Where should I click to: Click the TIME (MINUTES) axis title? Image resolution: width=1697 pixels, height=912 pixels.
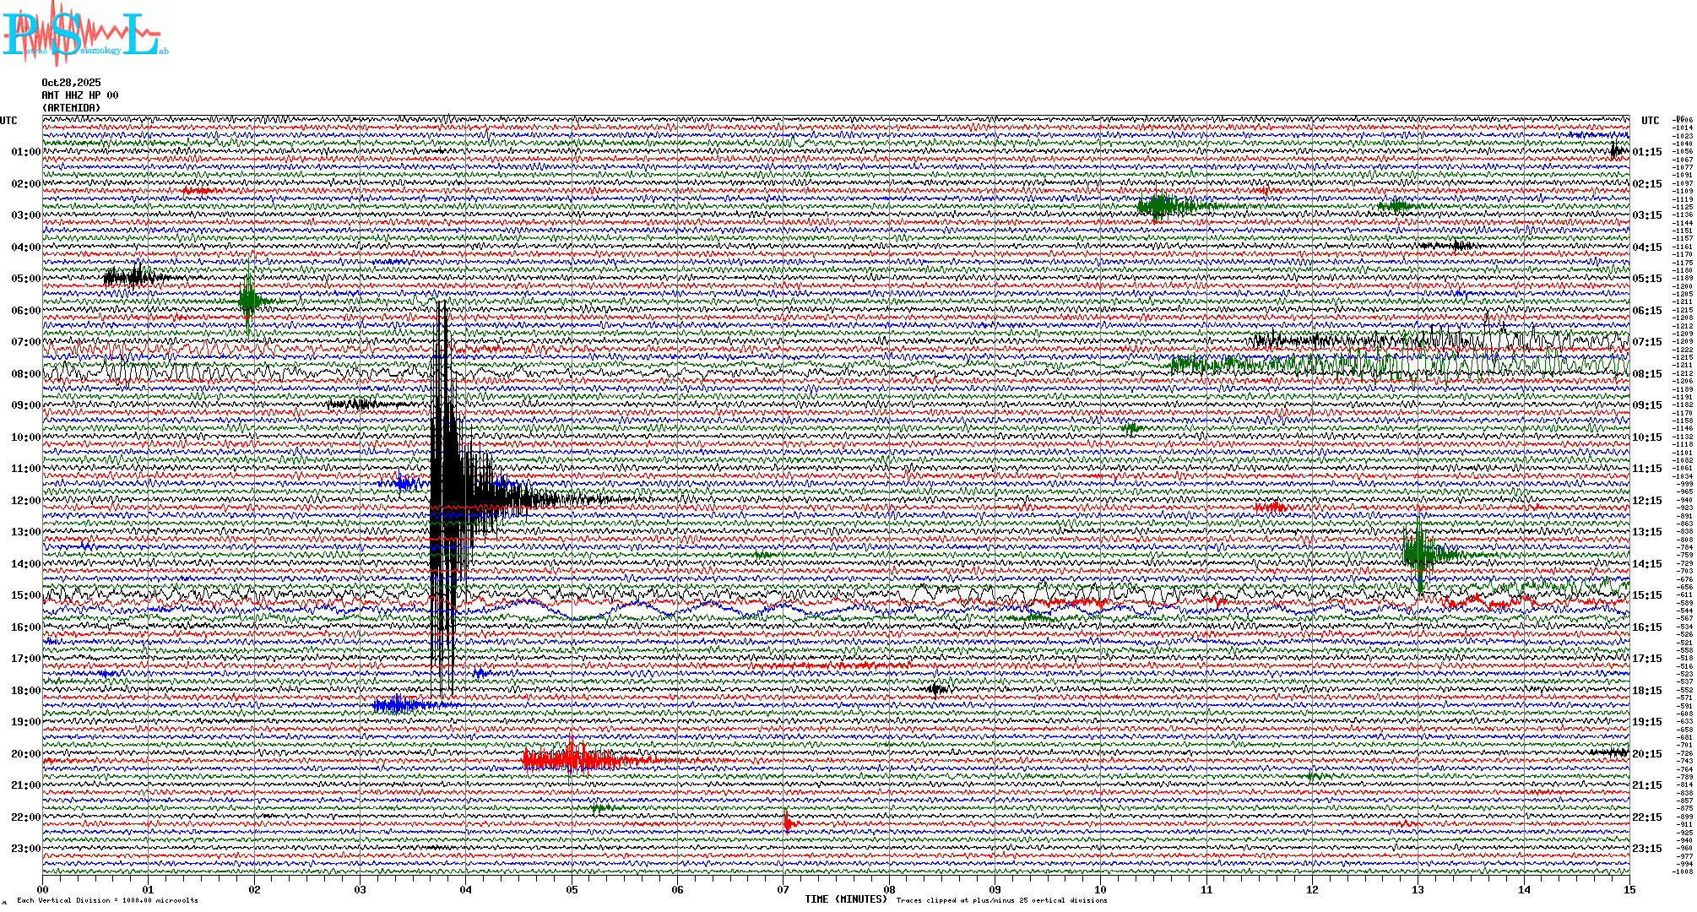coord(845,899)
